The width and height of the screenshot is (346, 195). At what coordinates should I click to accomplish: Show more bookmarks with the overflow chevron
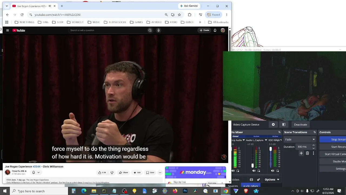(x=200, y=22)
